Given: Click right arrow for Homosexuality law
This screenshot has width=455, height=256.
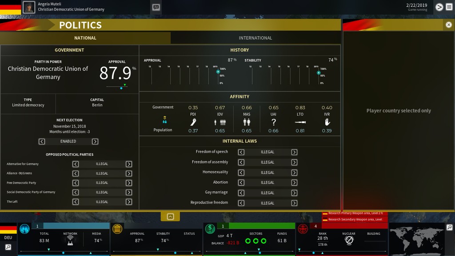Looking at the screenshot, I should tap(294, 173).
